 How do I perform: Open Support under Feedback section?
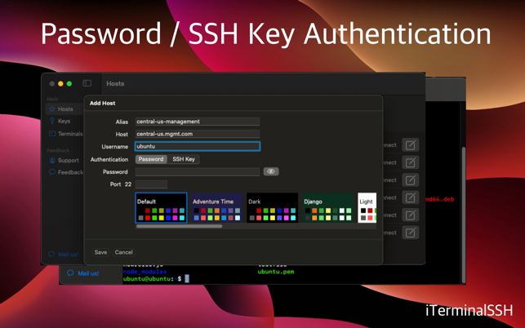click(64, 160)
